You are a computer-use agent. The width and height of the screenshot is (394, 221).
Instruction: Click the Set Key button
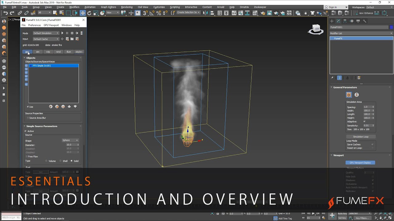(x=342, y=218)
